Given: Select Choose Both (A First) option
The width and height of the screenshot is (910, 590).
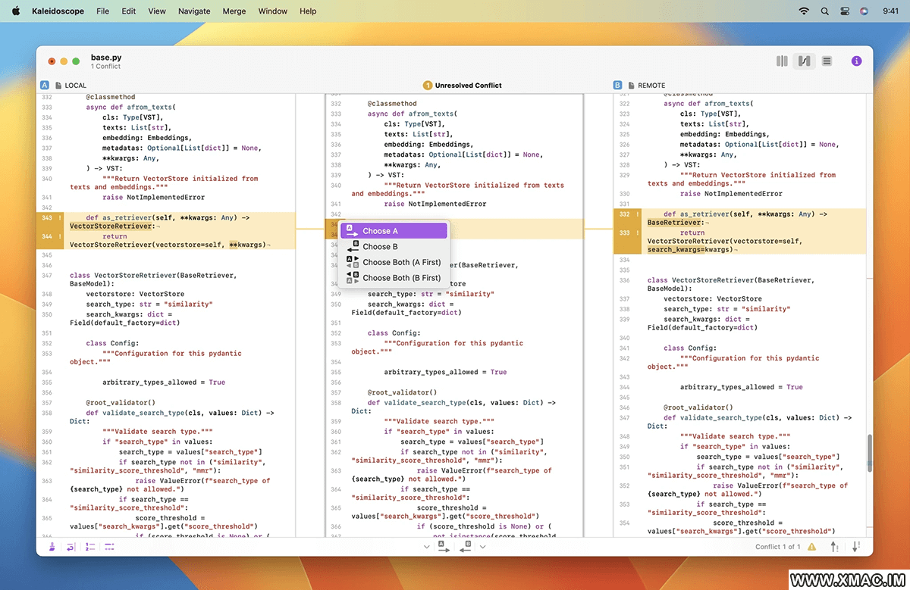Looking at the screenshot, I should tap(394, 262).
